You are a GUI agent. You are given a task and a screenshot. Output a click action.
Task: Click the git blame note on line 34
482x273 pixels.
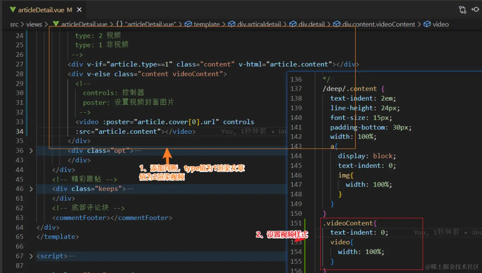pos(254,131)
